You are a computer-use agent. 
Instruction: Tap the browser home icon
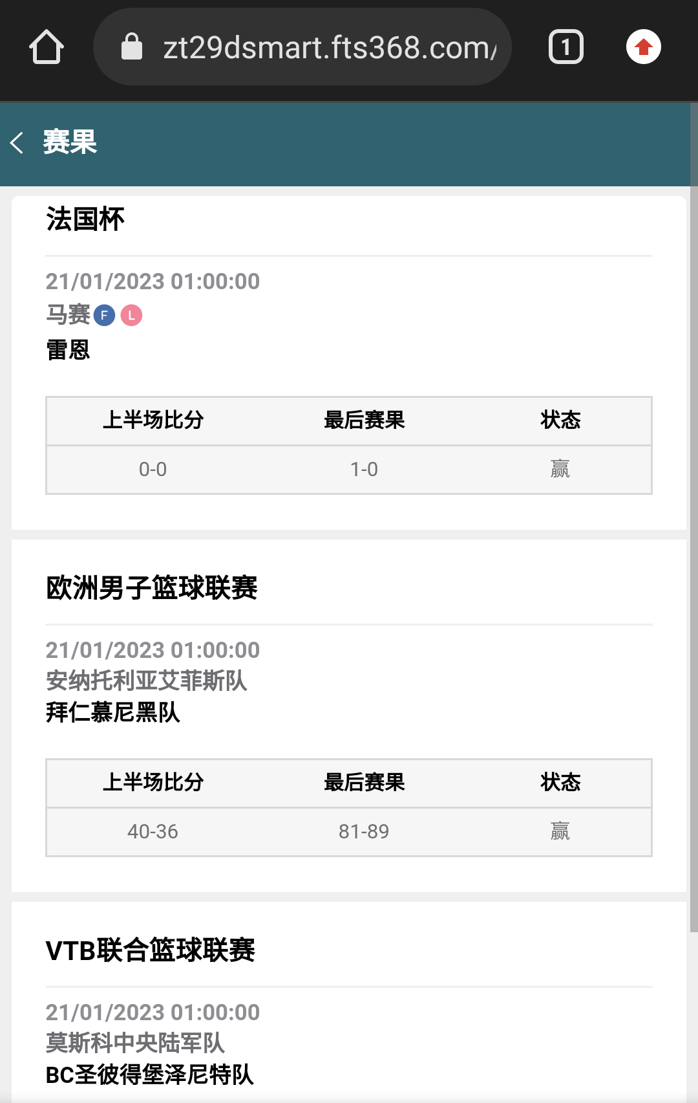pos(47,47)
